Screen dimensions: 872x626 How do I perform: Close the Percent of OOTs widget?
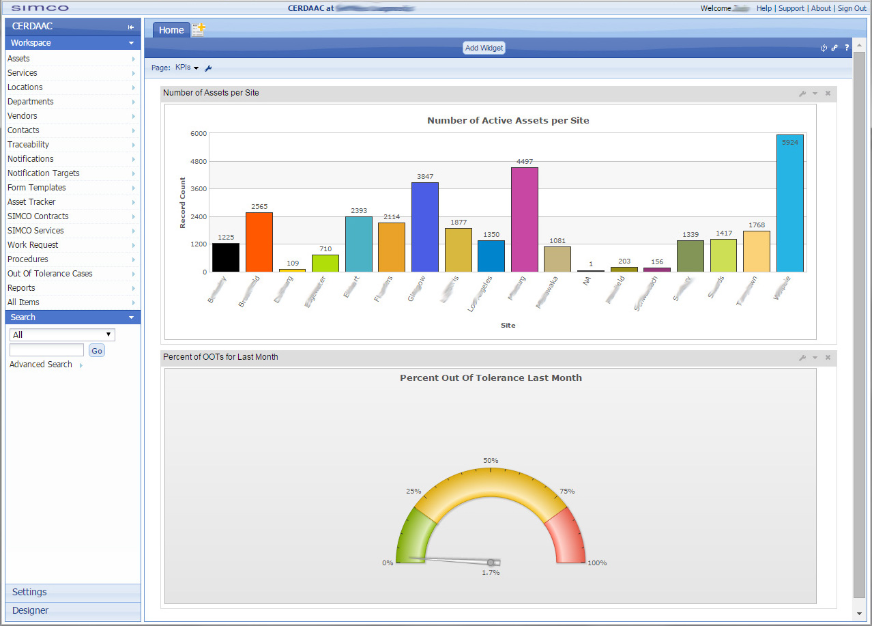828,357
